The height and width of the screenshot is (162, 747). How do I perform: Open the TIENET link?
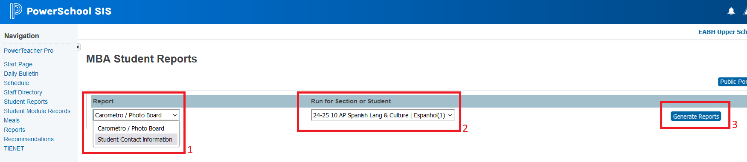click(14, 148)
